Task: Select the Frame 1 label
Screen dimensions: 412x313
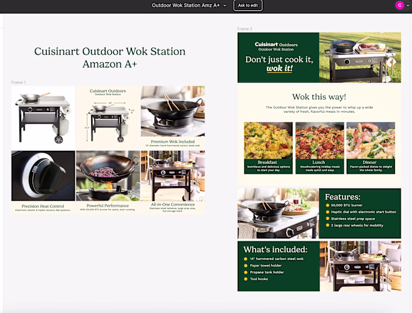Action: pos(18,82)
